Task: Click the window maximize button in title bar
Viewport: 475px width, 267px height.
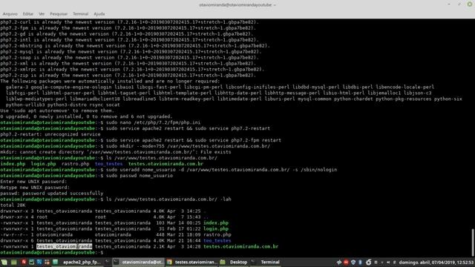Action: pos(459,4)
